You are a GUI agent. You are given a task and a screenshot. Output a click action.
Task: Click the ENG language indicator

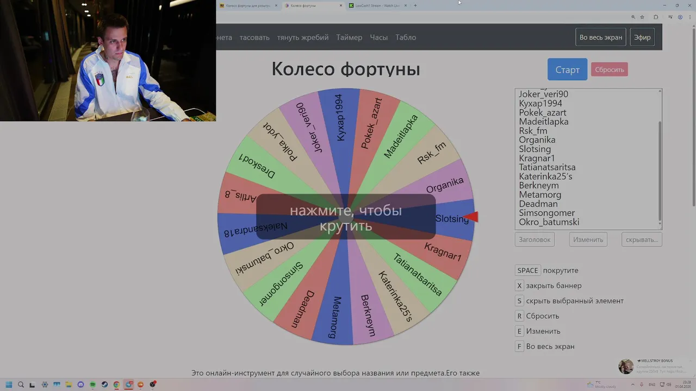click(652, 384)
